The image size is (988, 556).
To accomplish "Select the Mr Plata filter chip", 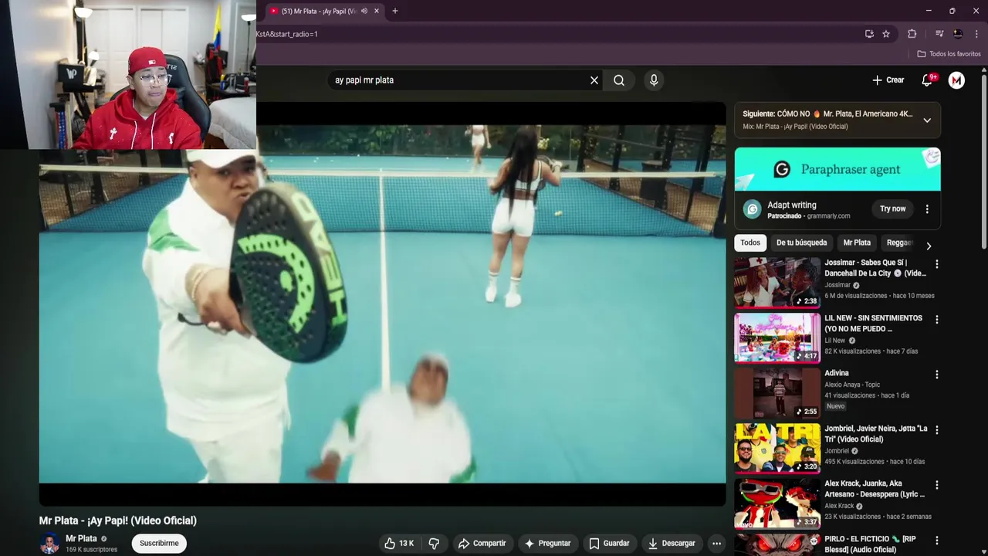I will 857,242.
